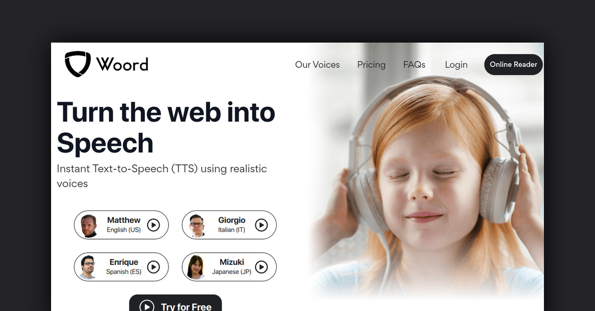Select the Matthew English (US) voice label

tap(124, 225)
